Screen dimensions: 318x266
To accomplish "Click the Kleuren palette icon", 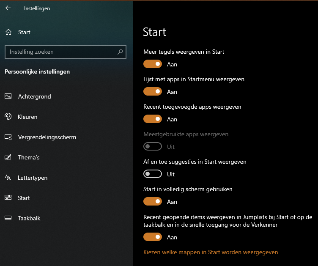I will coord(8,117).
